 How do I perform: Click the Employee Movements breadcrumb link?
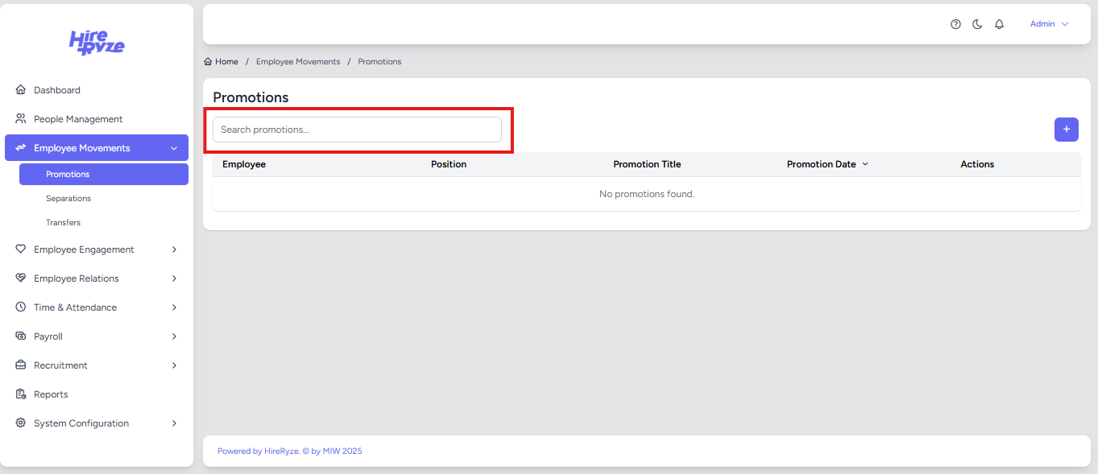[x=298, y=62]
